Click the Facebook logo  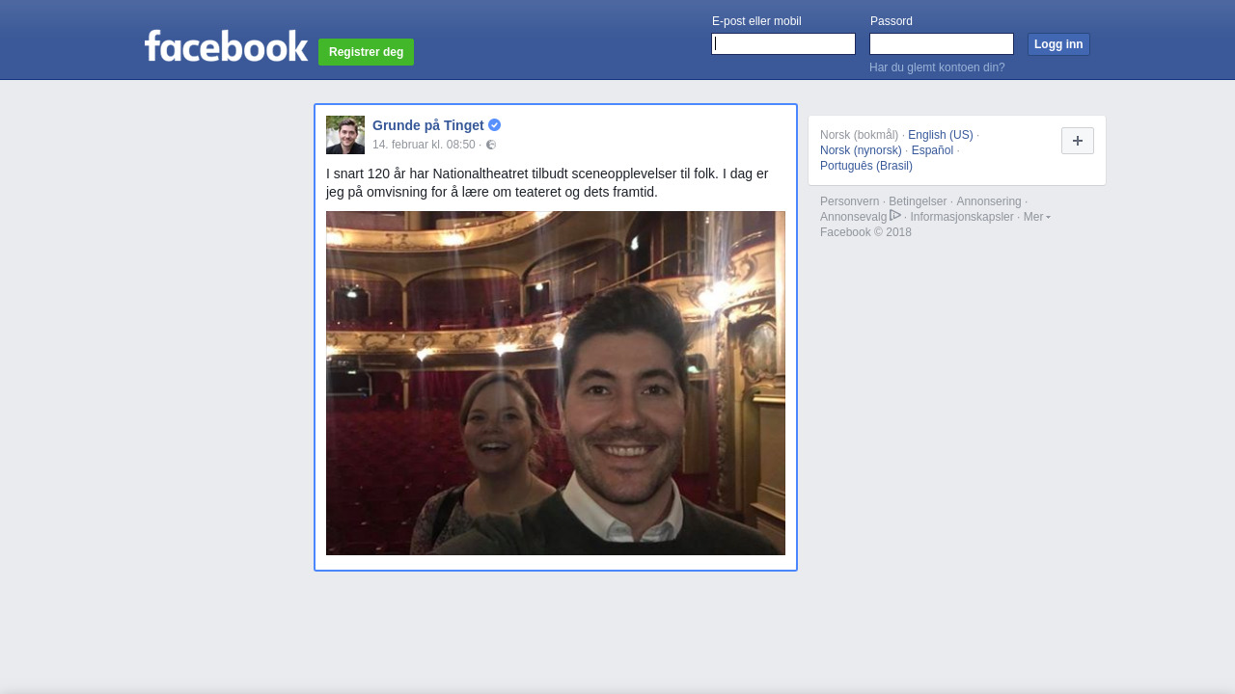226,45
